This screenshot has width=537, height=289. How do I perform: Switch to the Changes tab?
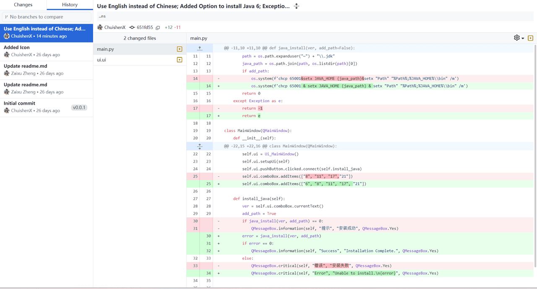click(23, 5)
